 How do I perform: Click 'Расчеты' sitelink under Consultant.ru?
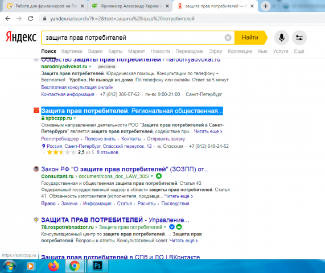[146, 204]
